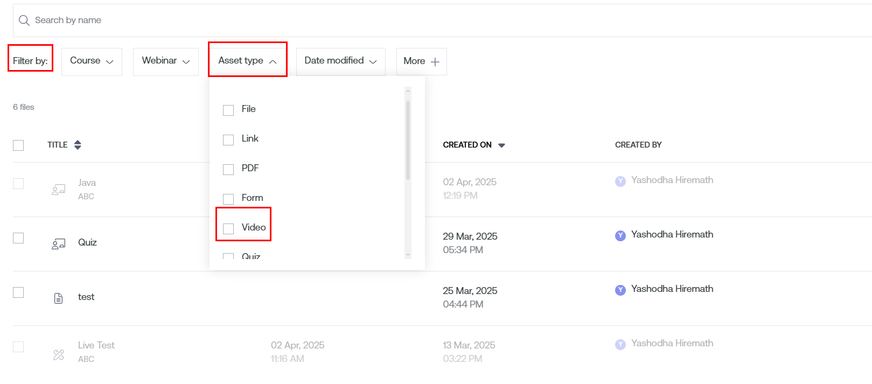The height and width of the screenshot is (384, 872).
Task: Check the Video asset type option
Action: (x=228, y=228)
